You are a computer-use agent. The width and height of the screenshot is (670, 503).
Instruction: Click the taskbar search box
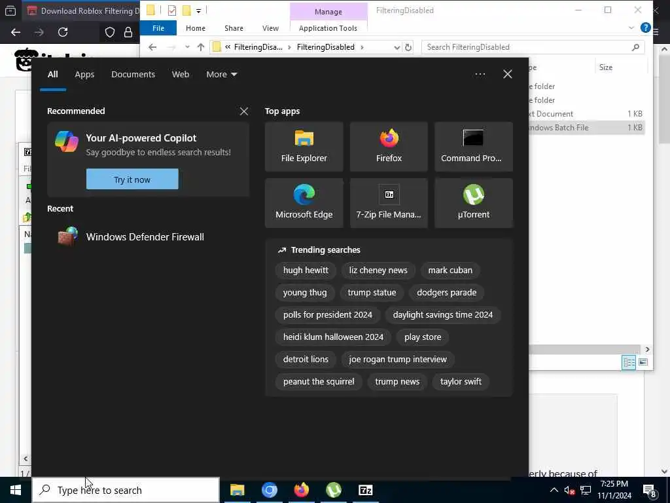[126, 490]
